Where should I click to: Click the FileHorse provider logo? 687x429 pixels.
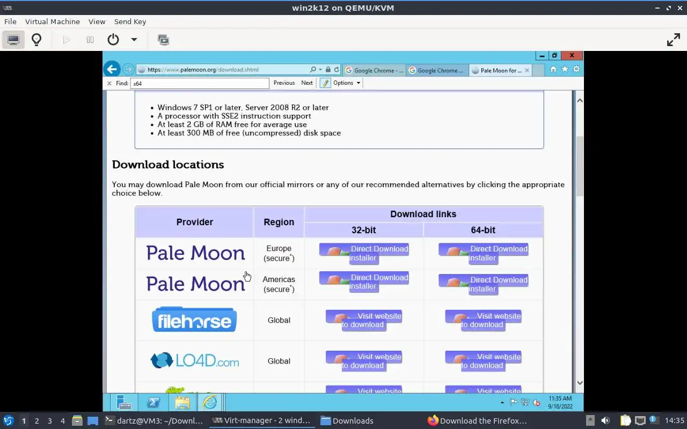click(194, 320)
